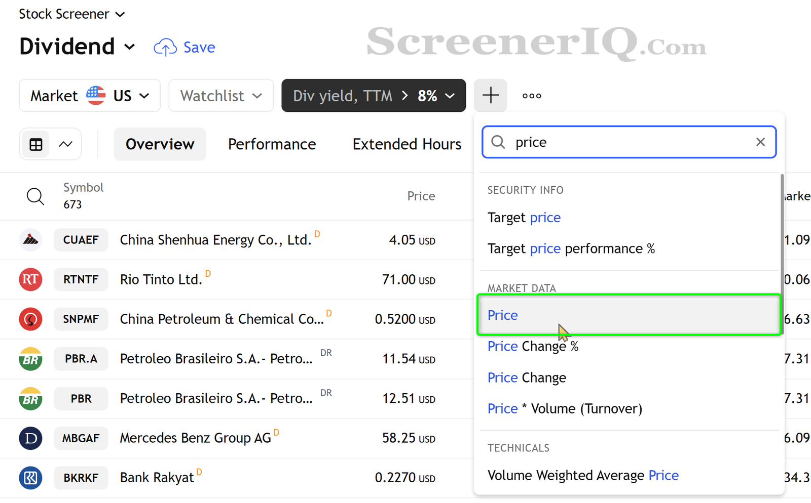Click the plus add filter button

(x=490, y=95)
